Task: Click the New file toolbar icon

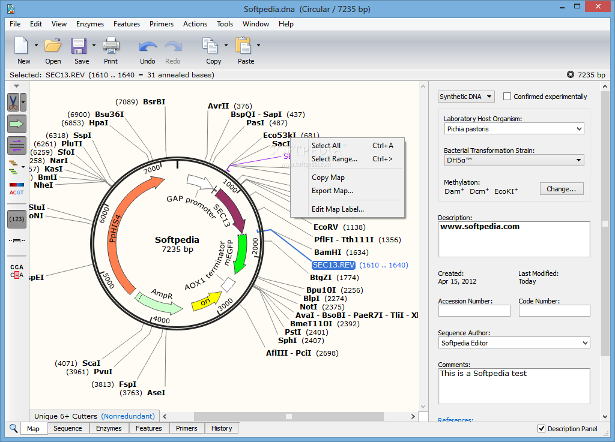Action: [21, 46]
